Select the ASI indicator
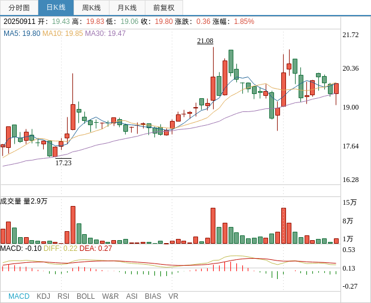This screenshot has width=371, height=303. coord(132,296)
